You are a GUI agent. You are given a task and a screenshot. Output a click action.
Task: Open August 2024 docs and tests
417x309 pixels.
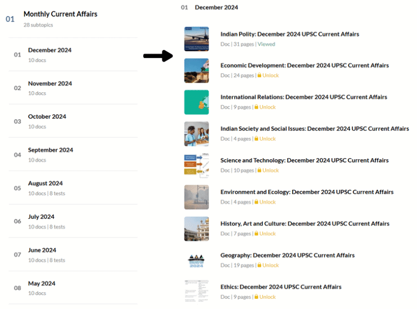[46, 183]
